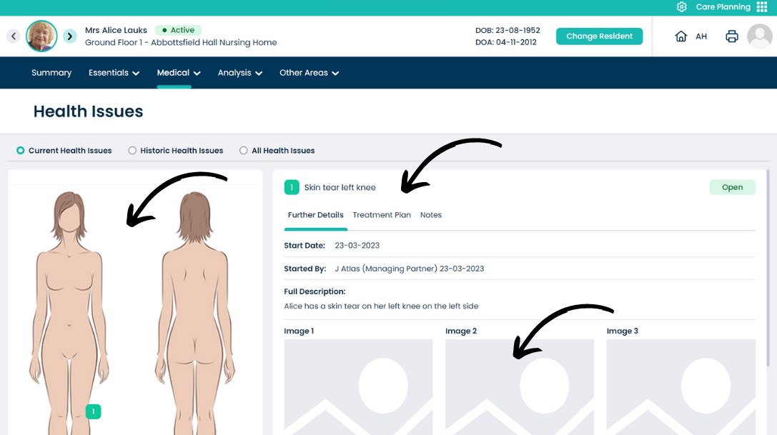Click the print icon
Viewport: 777px width, 435px height.
732,36
